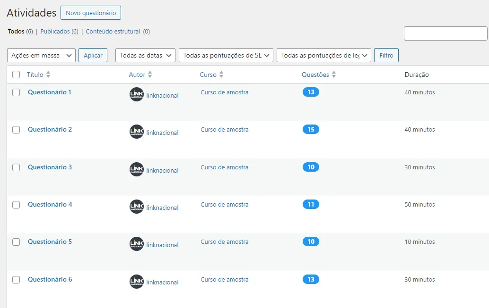Check the box next to Questionário 2
The width and height of the screenshot is (489, 308).
coord(16,130)
